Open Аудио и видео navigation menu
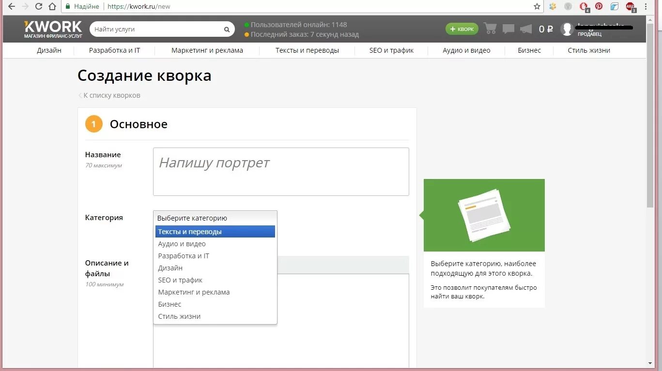This screenshot has width=662, height=371. point(466,50)
